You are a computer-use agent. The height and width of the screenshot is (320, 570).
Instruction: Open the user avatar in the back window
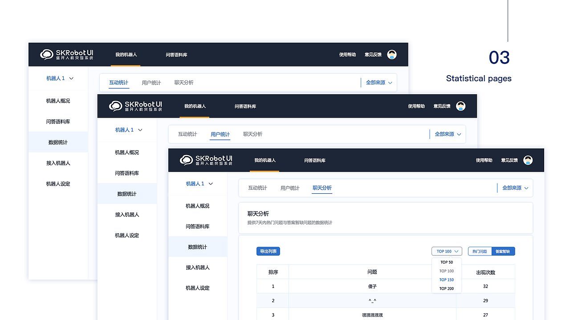click(392, 55)
